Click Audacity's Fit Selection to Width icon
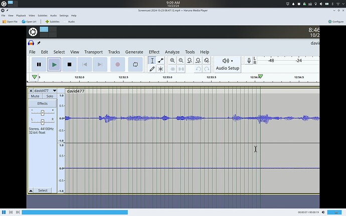The width and height of the screenshot is (346, 216). (x=190, y=61)
